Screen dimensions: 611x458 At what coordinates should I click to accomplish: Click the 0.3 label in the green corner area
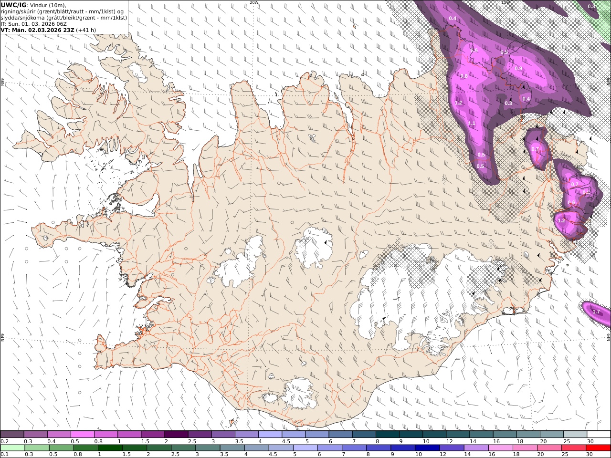tap(591, 7)
